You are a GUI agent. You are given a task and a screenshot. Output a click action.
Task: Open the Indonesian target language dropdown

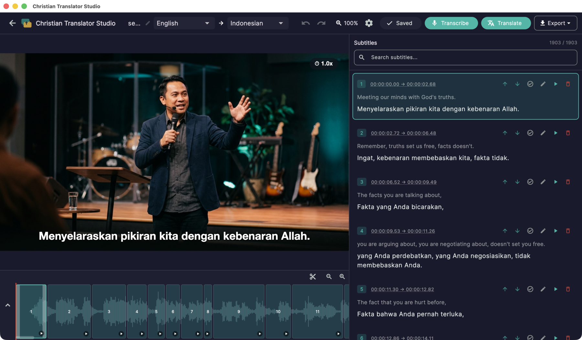(x=257, y=23)
